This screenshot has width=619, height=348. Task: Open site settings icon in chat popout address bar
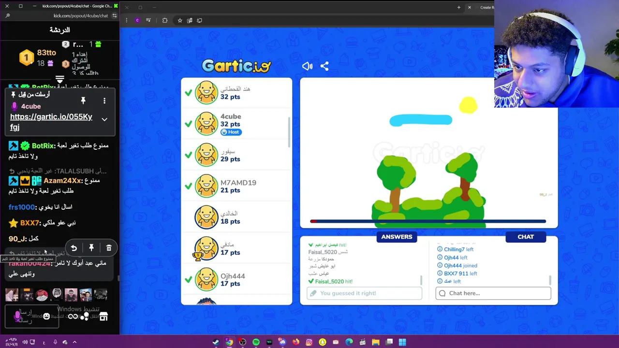(x=115, y=15)
